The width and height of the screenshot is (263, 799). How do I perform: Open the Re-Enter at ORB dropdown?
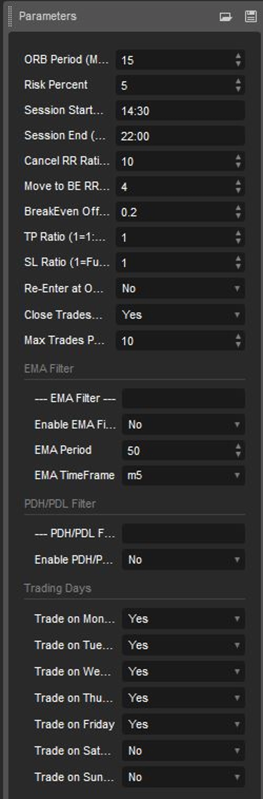pyautogui.click(x=180, y=288)
